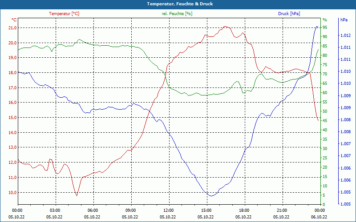Click the 17,0 temperature axis value
This screenshot has height=222, width=356.
tap(13, 87)
